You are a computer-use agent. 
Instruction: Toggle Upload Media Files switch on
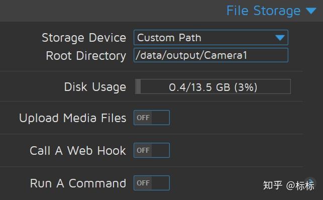[152, 118]
